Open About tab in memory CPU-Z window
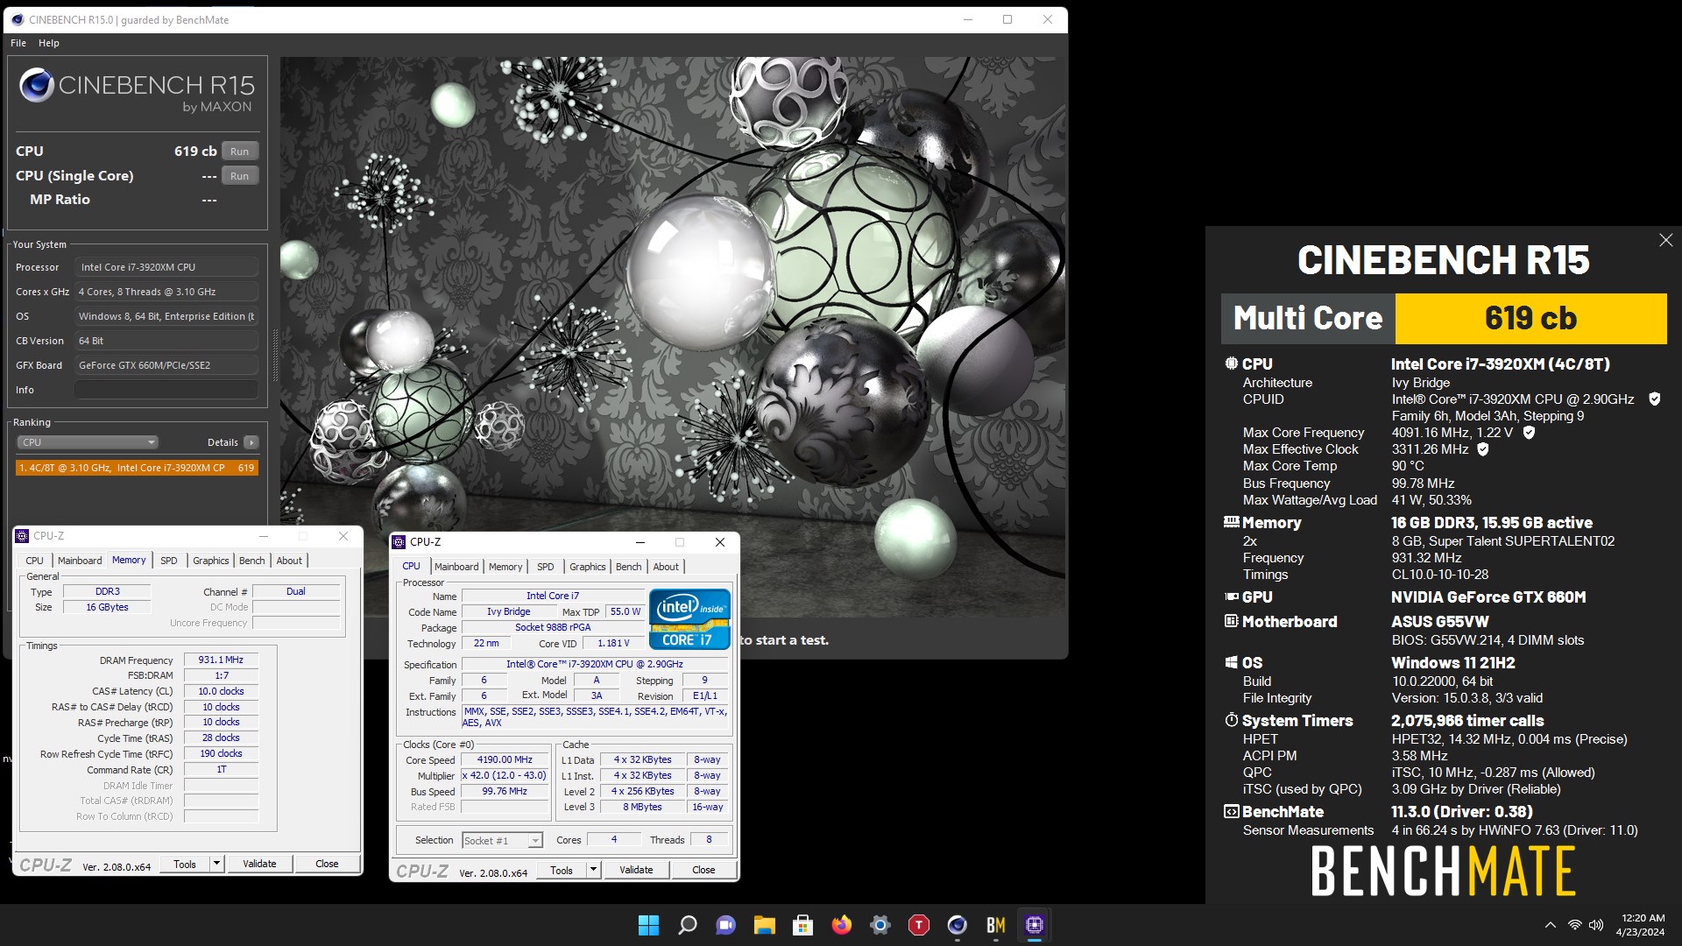 click(289, 561)
